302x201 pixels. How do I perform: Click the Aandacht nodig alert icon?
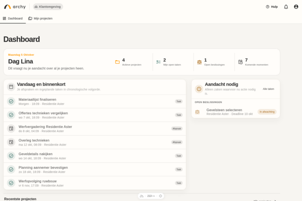coord(199,89)
